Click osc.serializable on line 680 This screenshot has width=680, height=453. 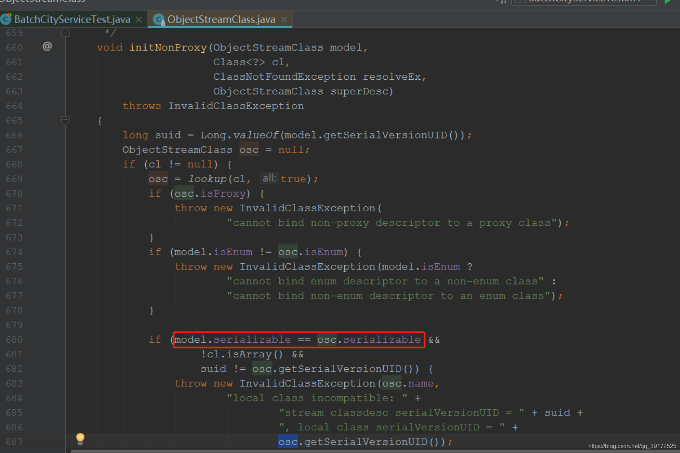click(369, 339)
